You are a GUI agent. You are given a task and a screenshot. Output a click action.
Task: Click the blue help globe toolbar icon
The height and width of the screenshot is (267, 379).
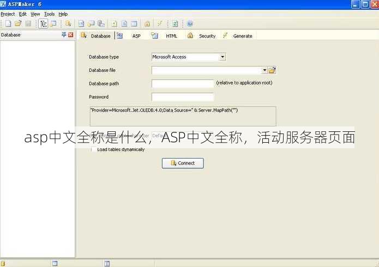(190, 23)
